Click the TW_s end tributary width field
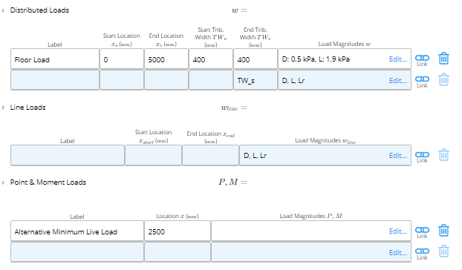This screenshot has height=270, width=462. (x=256, y=80)
